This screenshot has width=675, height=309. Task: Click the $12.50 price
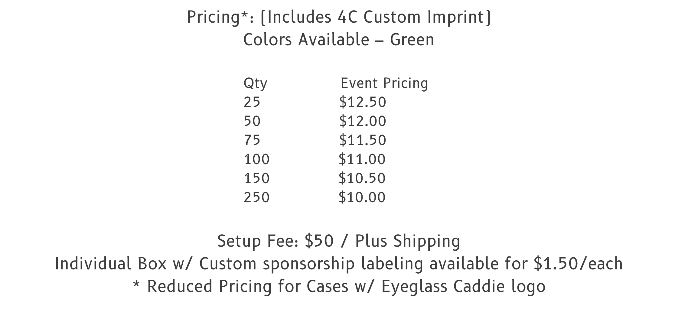click(x=363, y=102)
